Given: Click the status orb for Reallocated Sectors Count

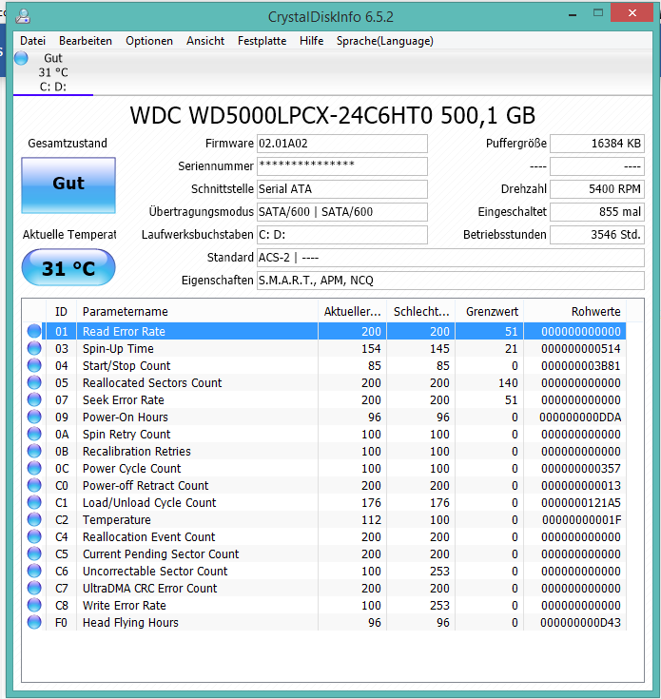Looking at the screenshot, I should pyautogui.click(x=34, y=382).
